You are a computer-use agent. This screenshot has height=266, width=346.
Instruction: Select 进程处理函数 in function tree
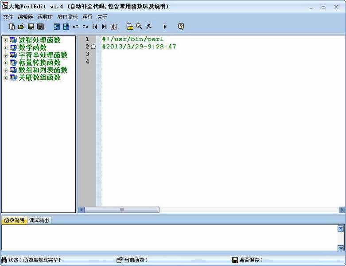click(x=39, y=40)
